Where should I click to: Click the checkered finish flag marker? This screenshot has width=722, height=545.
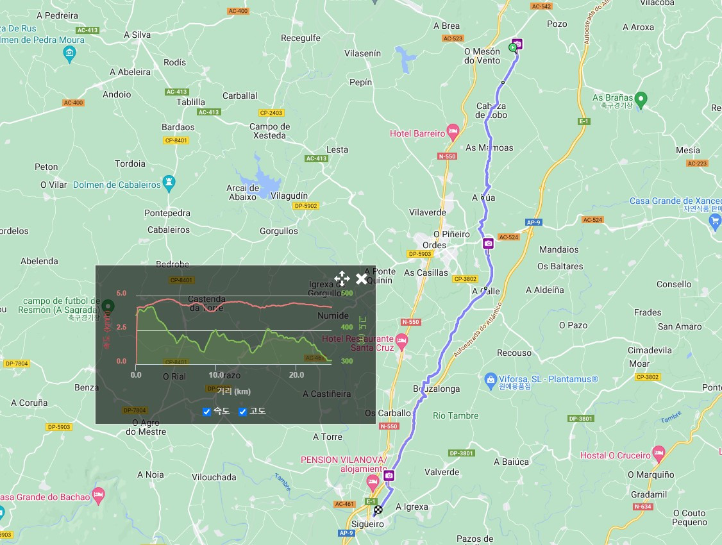378,510
